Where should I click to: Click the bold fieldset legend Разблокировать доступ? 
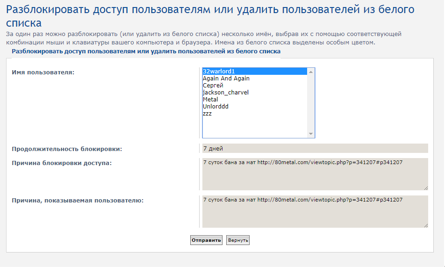[146, 51]
